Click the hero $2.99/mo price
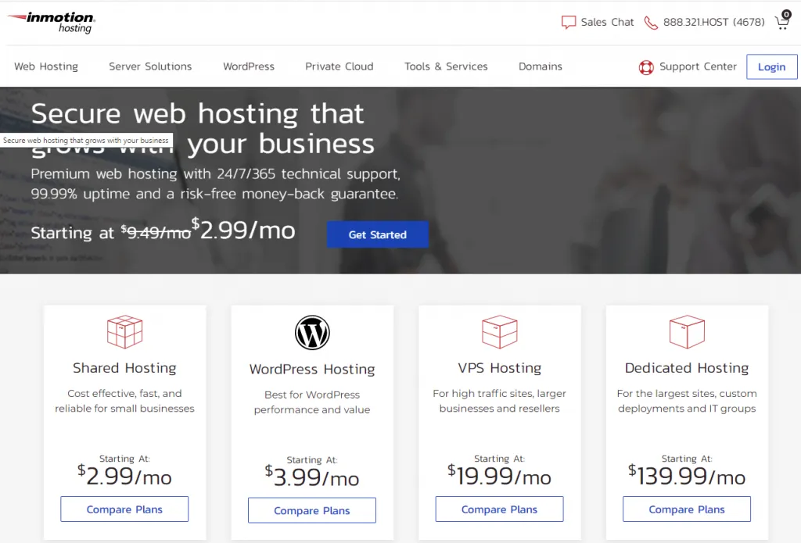Viewport: 801px width, 543px height. pos(244,230)
